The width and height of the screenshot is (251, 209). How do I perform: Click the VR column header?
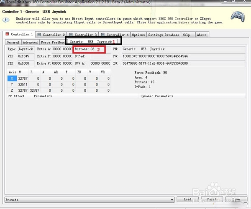(105, 72)
